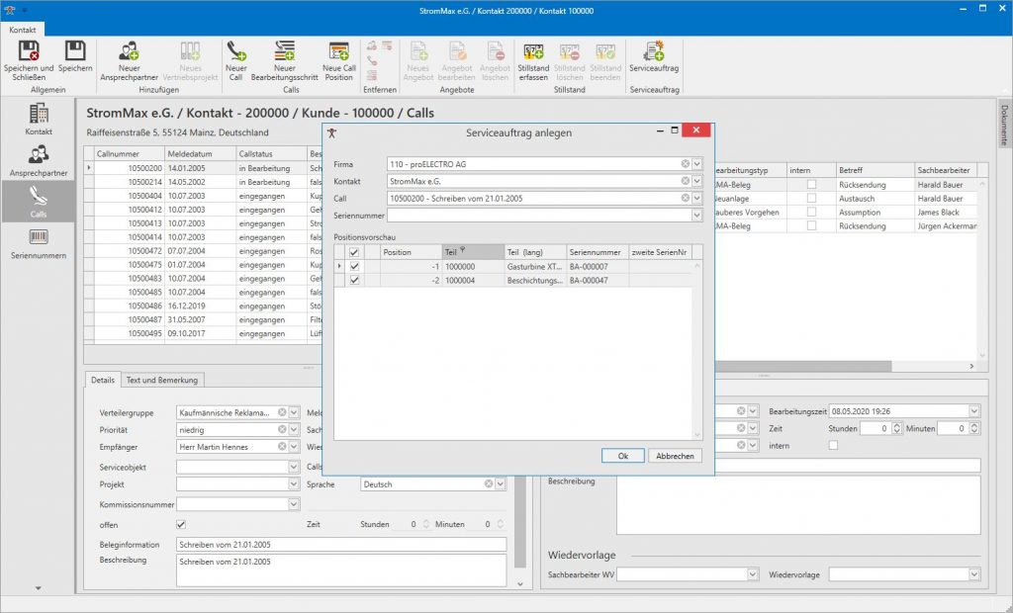Click the Speichern und Schließen icon
1013x613 pixels.
30,51
